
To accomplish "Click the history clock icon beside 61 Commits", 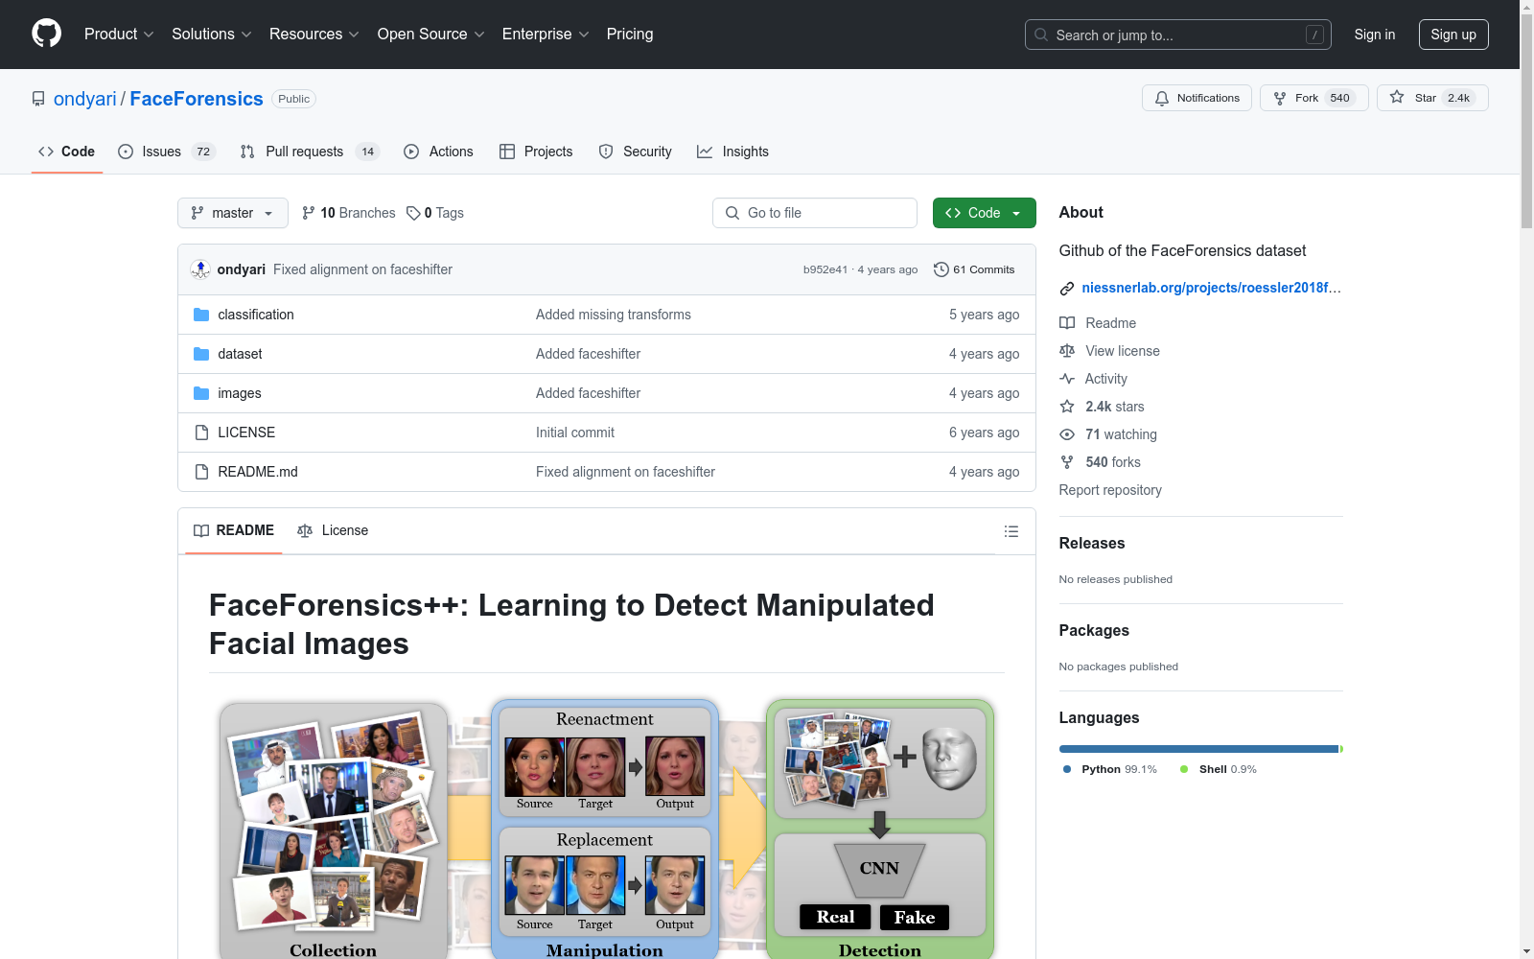I will tap(941, 269).
